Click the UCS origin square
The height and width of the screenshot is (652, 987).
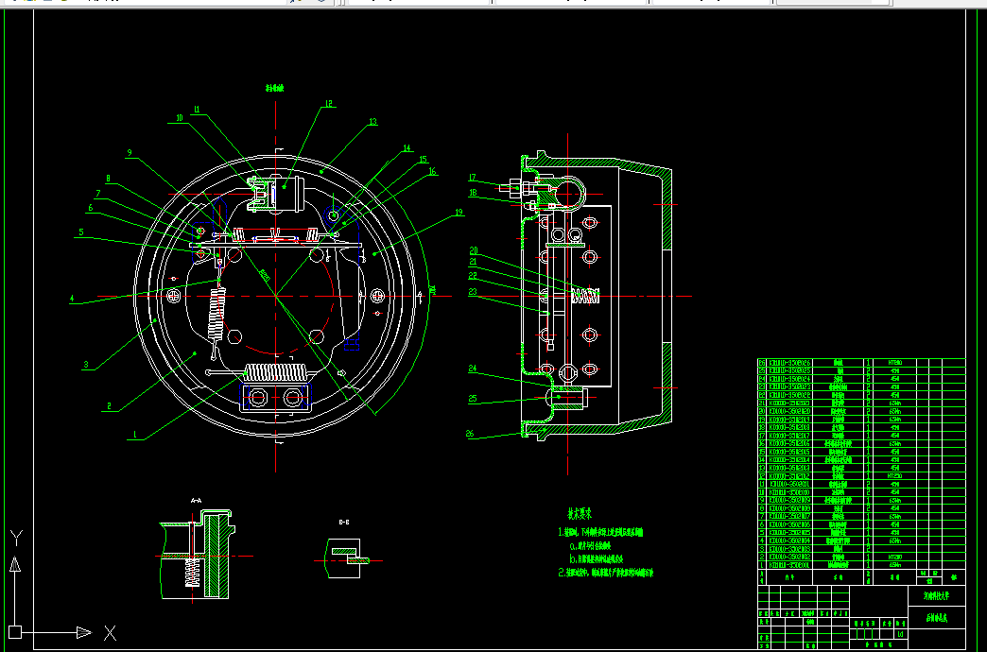(16, 632)
